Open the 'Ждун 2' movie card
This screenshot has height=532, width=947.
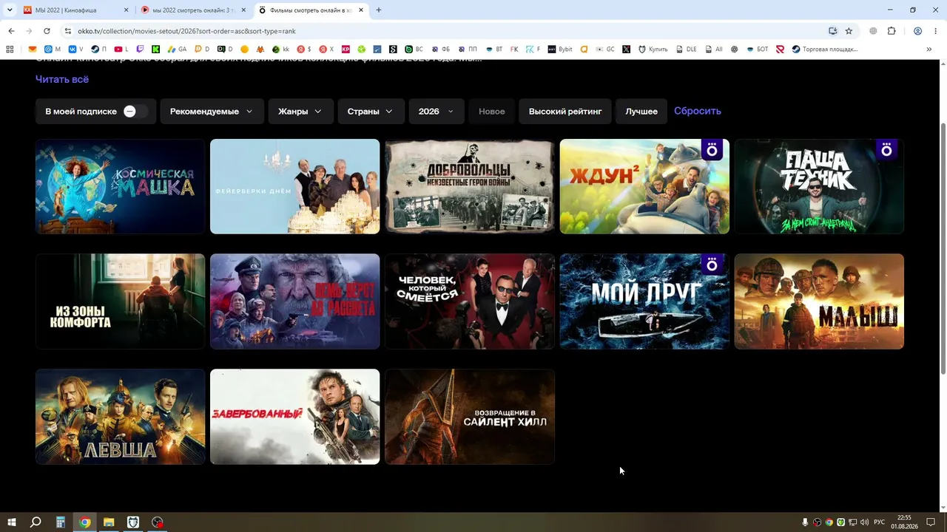(x=644, y=186)
